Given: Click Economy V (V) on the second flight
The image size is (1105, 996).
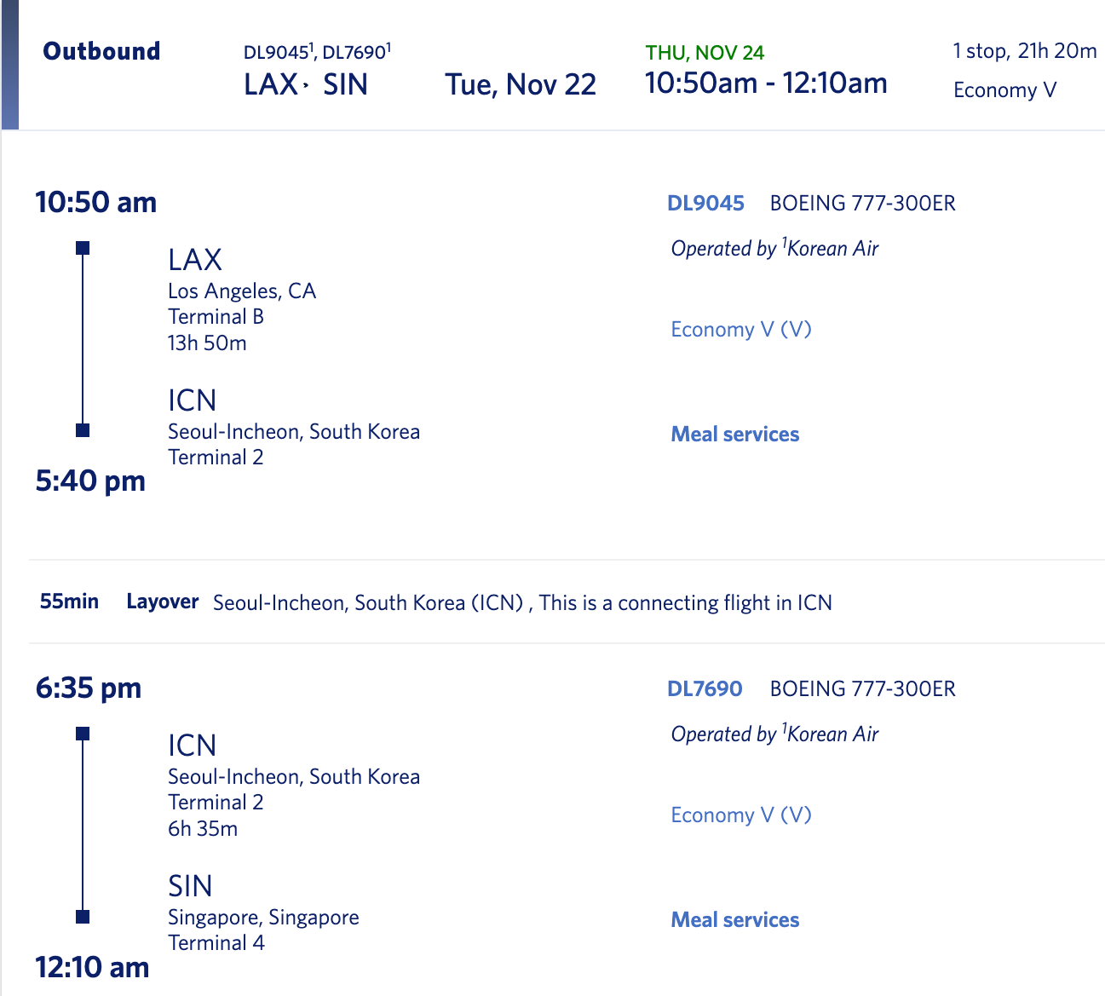Looking at the screenshot, I should point(740,815).
